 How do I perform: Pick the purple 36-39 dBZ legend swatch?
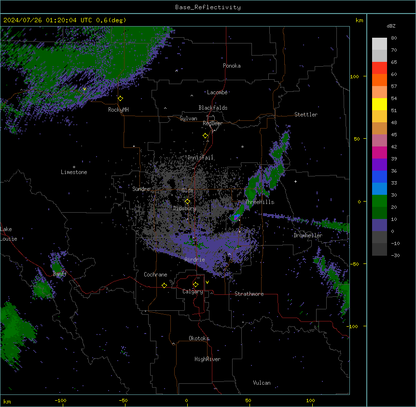point(379,165)
